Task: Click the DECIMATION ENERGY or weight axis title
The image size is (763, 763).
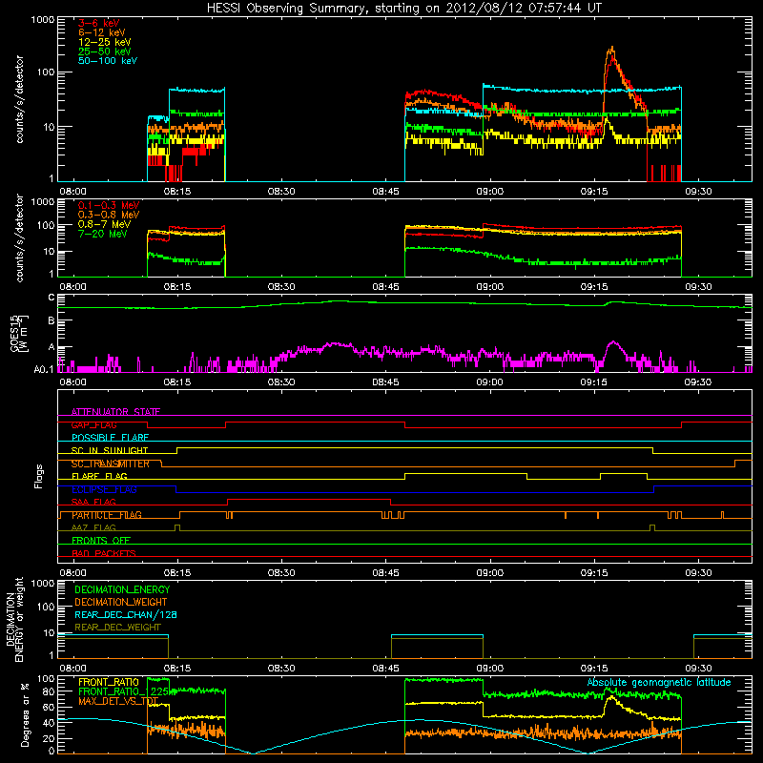Action: point(14,619)
